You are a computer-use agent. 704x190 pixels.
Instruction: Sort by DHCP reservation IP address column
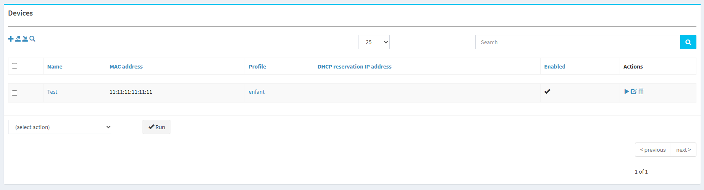click(x=354, y=66)
